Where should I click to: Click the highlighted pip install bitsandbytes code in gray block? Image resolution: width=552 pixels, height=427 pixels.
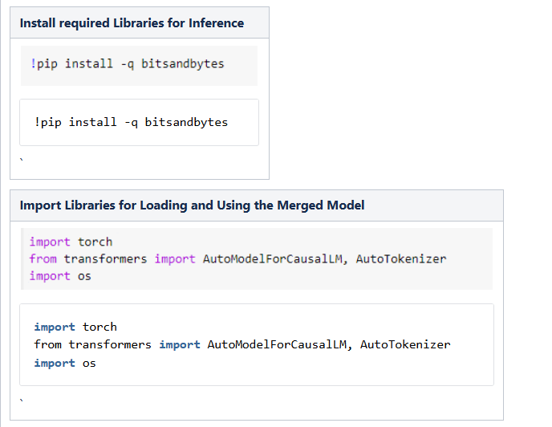point(127,64)
